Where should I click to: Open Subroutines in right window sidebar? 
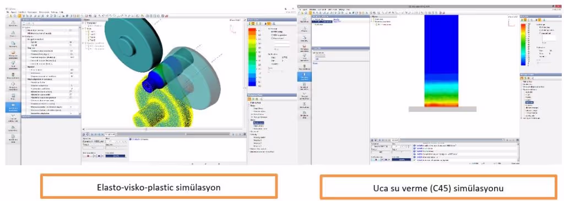pyautogui.click(x=304, y=105)
